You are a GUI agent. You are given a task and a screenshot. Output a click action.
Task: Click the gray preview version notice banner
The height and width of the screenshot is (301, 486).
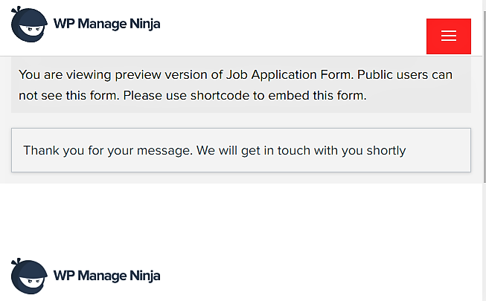point(241,85)
